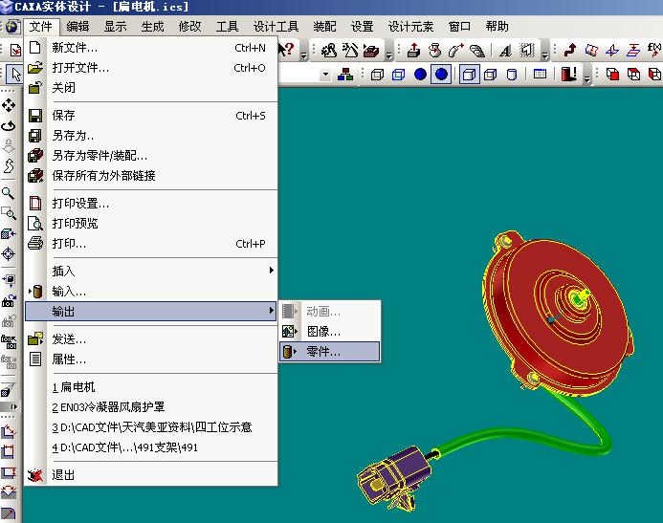The height and width of the screenshot is (523, 663).
Task: Toggle the highlighted perspective box icon
Action: (470, 75)
